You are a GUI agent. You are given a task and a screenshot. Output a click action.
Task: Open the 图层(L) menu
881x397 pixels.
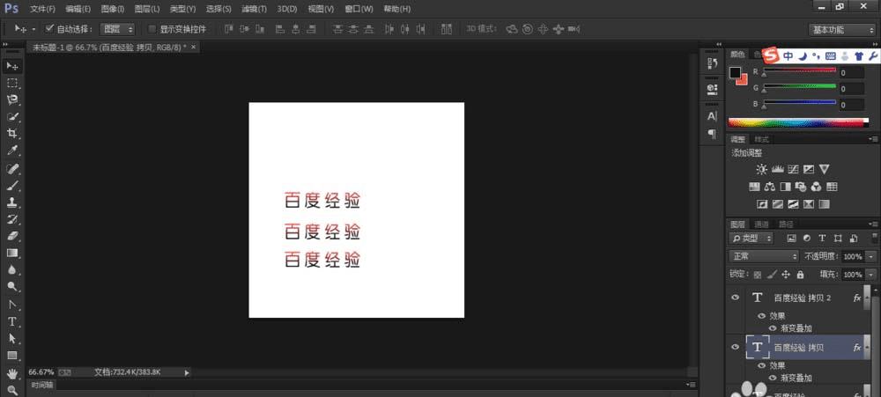tap(147, 9)
